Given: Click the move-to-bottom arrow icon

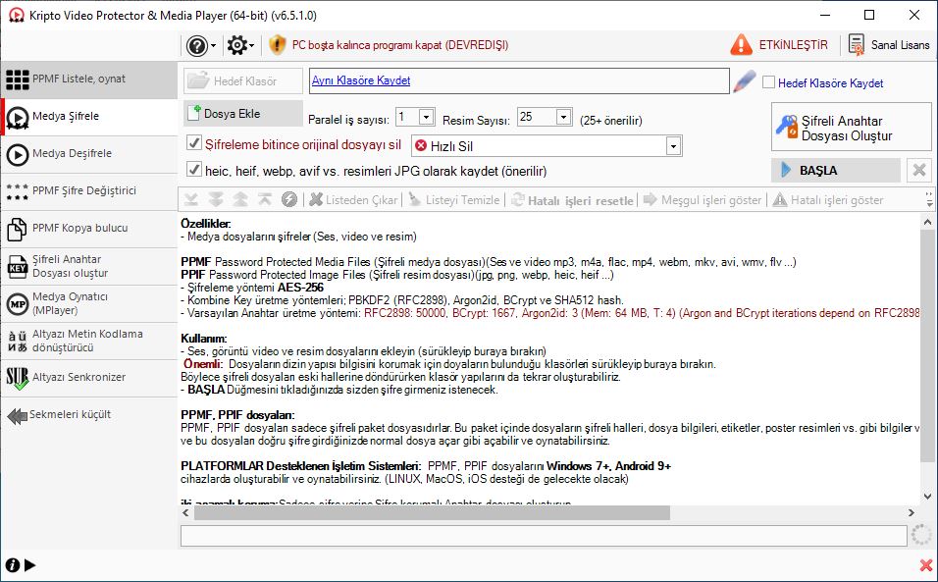Looking at the screenshot, I should [x=191, y=200].
